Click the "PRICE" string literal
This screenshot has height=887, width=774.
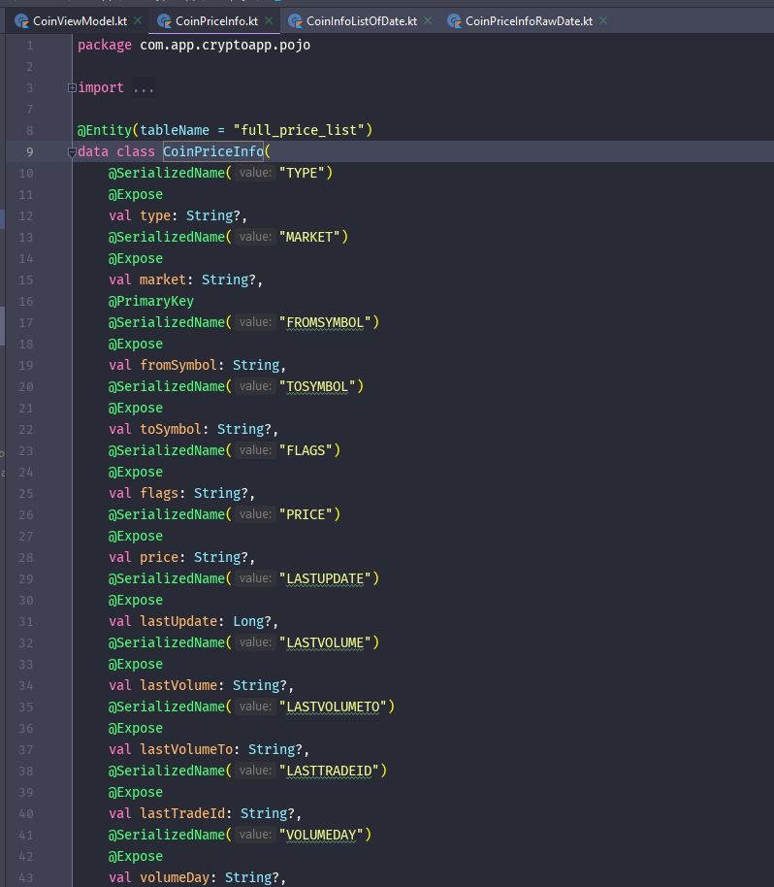[x=306, y=514]
